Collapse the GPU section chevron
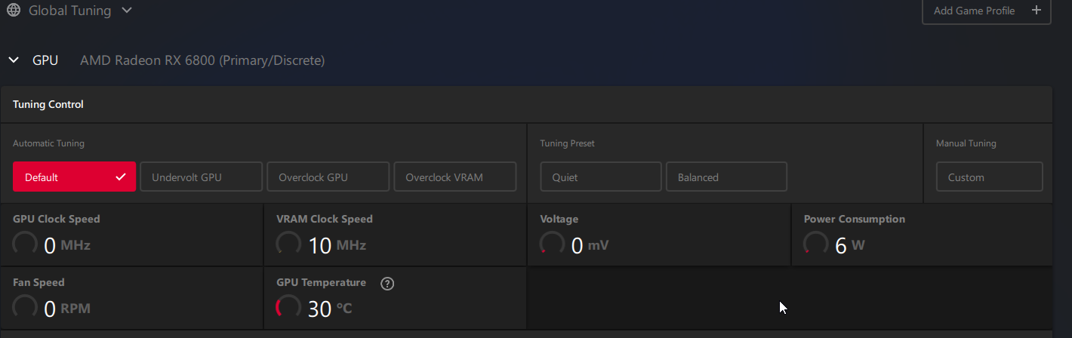Screen dimensions: 1072x338 pos(14,60)
